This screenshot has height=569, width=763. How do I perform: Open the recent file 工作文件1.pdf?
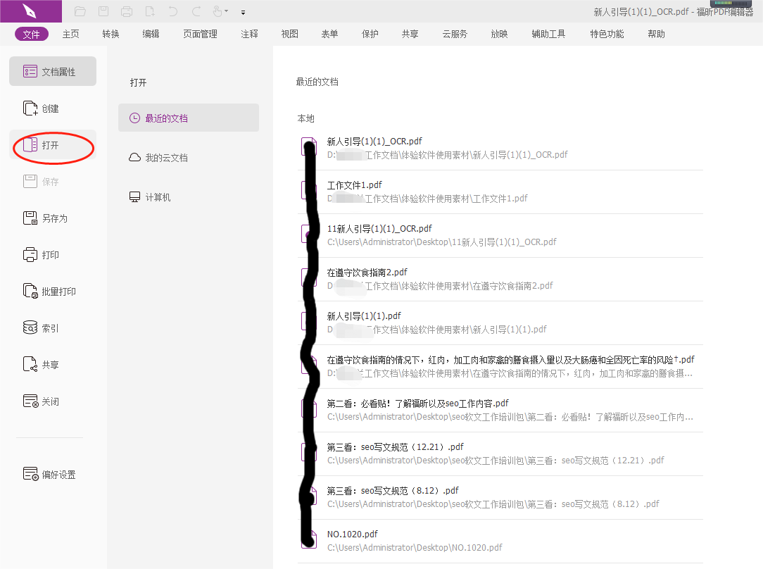353,184
